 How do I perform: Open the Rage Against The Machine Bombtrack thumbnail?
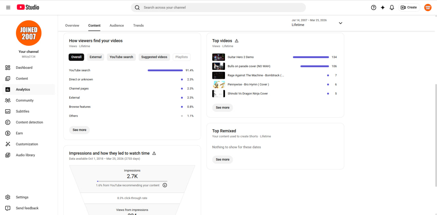click(218, 75)
